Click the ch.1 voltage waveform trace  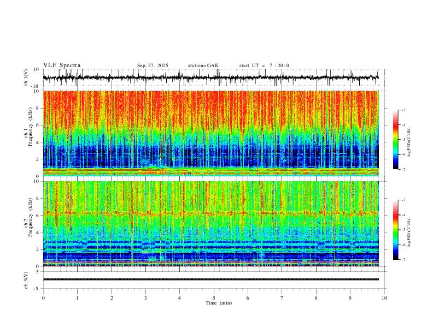pyautogui.click(x=210, y=77)
